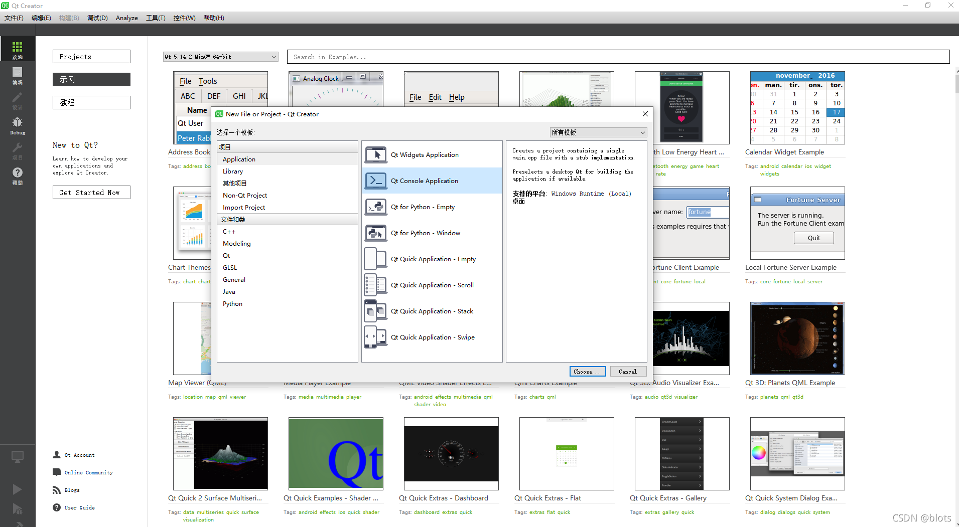Open Calendar Widget Example thumbnail

click(797, 108)
